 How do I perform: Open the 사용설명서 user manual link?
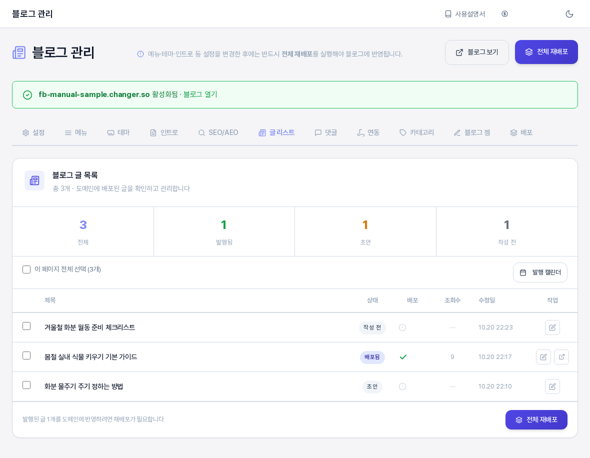pyautogui.click(x=465, y=14)
